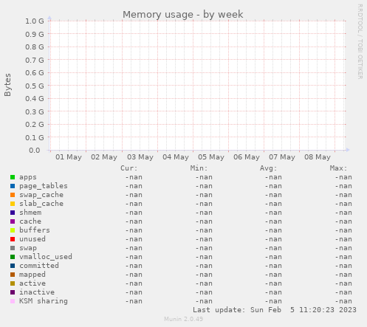Click the green apps legend swatch
Viewport: 367px width, 327px height.
13,177
